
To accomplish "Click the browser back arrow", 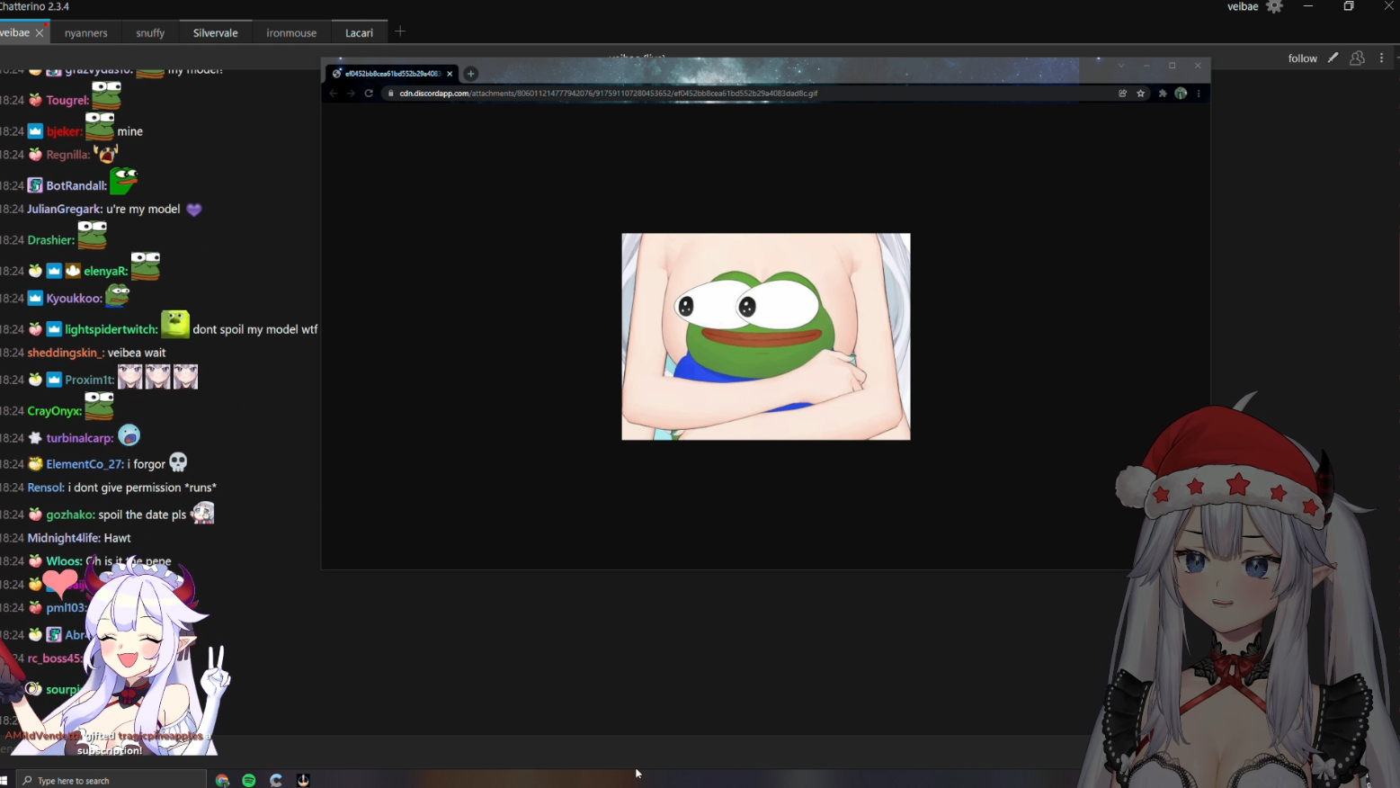I will [333, 94].
